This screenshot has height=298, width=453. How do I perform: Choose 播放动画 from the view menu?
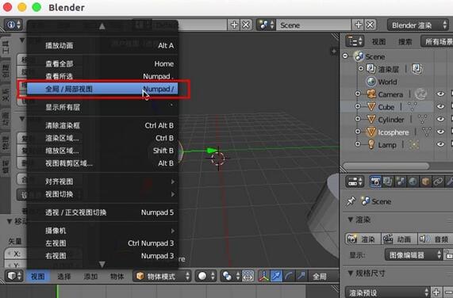[x=102, y=46]
